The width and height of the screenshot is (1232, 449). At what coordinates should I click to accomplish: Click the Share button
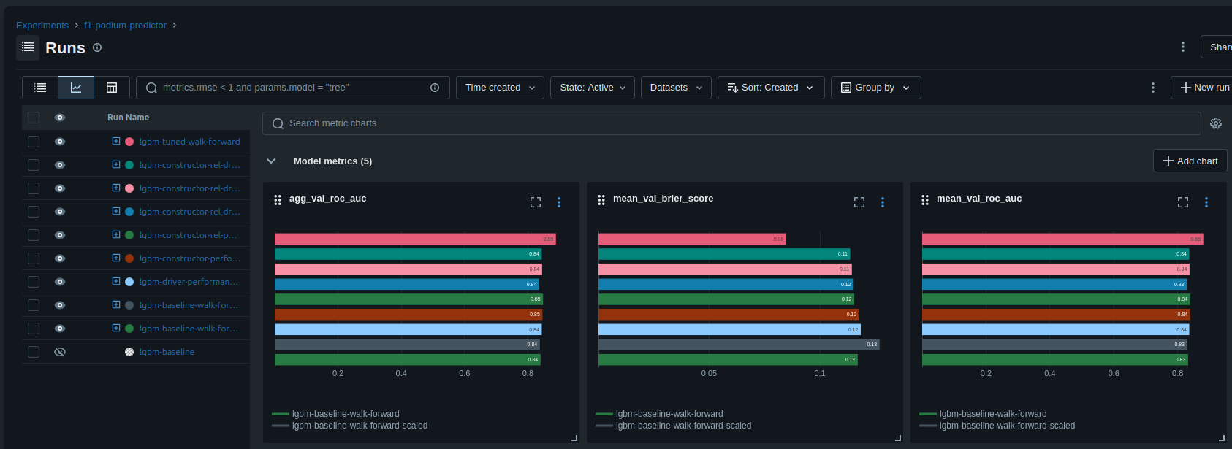tap(1217, 47)
